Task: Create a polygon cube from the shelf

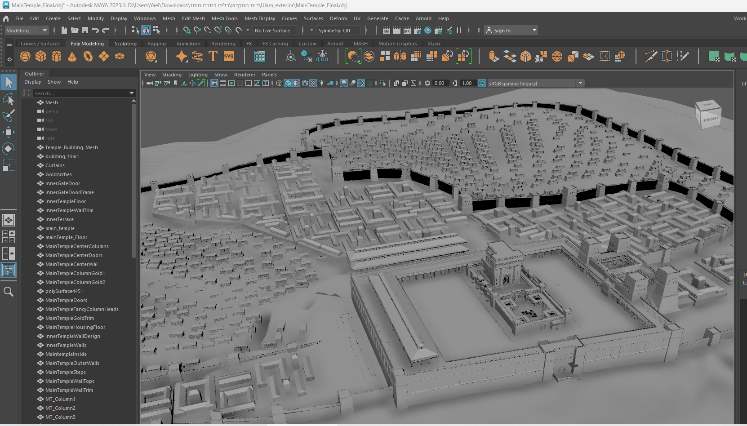Action: point(41,56)
